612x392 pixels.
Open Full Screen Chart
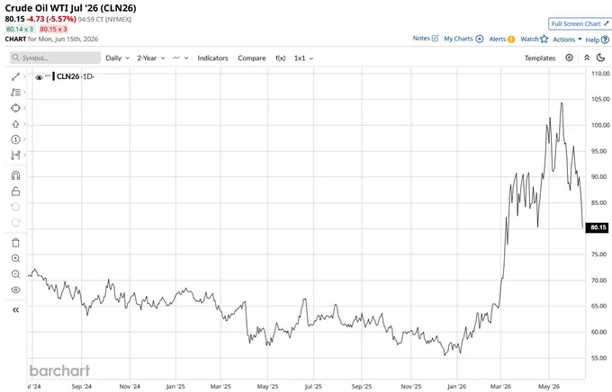click(x=580, y=23)
